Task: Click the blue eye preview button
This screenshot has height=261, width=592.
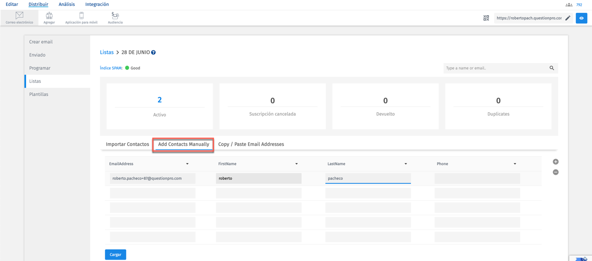Action: pos(582,18)
